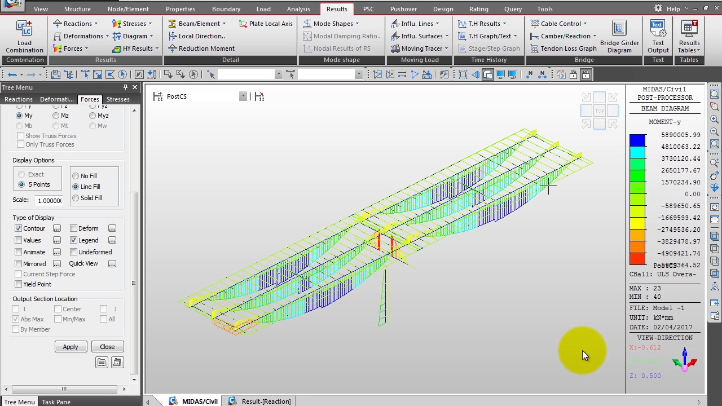The image size is (722, 406).
Task: Click the Help gear icon
Action: point(658,8)
